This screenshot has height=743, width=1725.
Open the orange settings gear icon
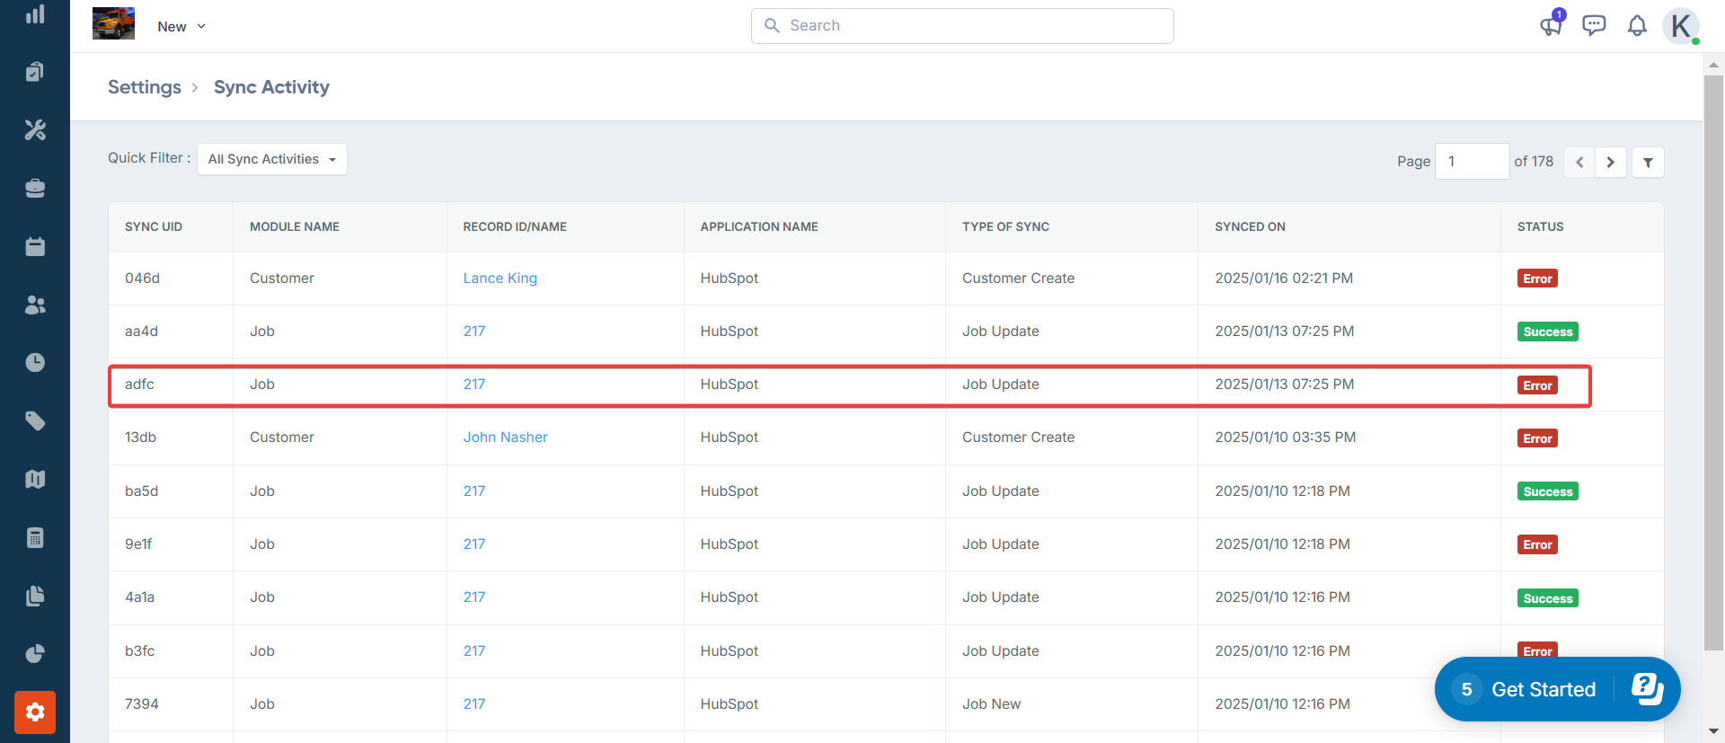pos(35,712)
